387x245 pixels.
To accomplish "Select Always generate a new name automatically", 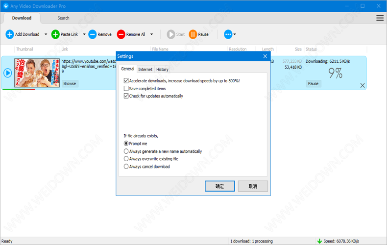I will [x=126, y=151].
